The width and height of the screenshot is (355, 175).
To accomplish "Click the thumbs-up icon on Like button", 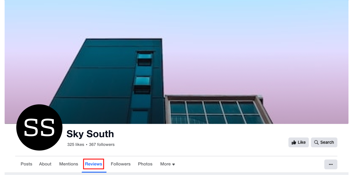I will click(294, 142).
